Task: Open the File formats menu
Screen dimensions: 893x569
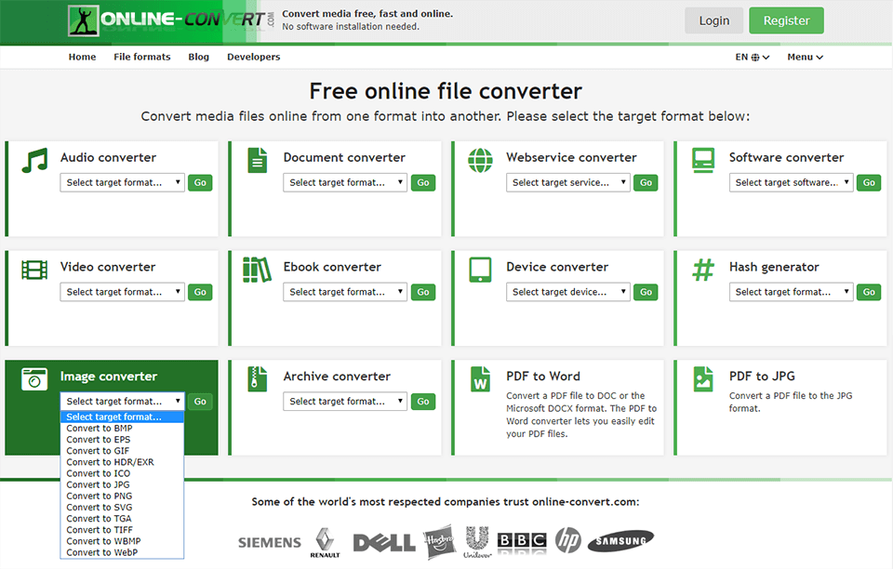Action: pos(141,57)
